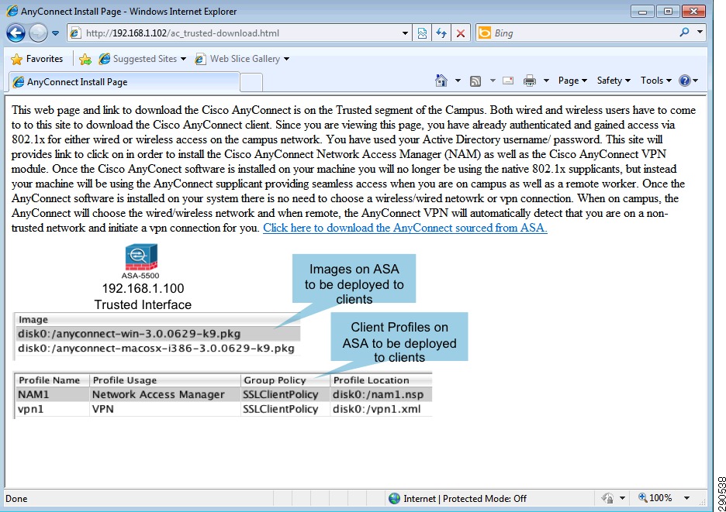Click the Read Mail icon
The width and height of the screenshot is (726, 512).
pyautogui.click(x=508, y=81)
